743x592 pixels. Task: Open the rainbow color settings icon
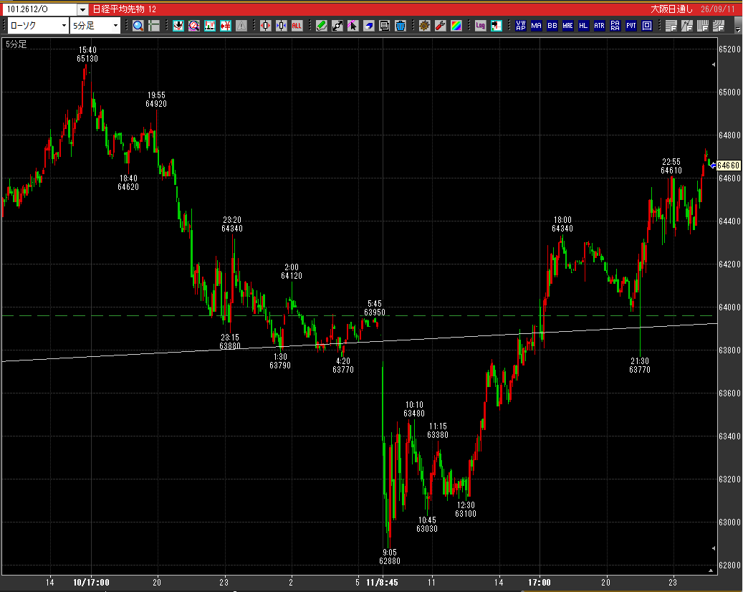point(456,26)
